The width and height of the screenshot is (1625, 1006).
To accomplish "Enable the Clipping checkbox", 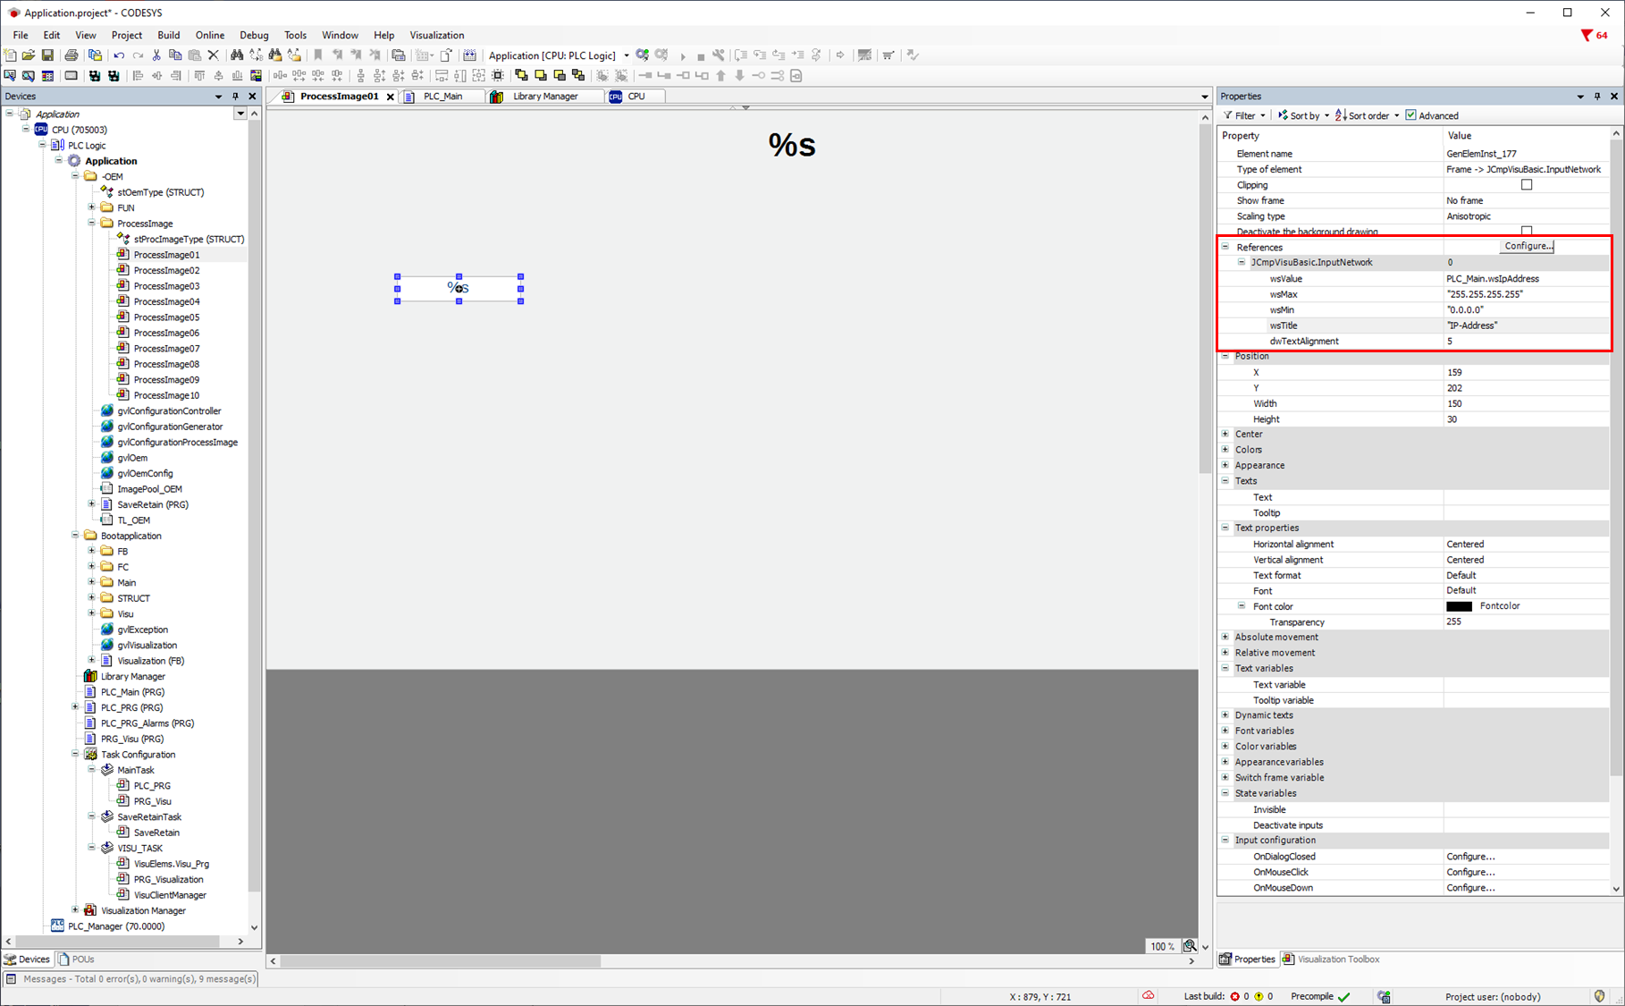I will click(x=1527, y=185).
